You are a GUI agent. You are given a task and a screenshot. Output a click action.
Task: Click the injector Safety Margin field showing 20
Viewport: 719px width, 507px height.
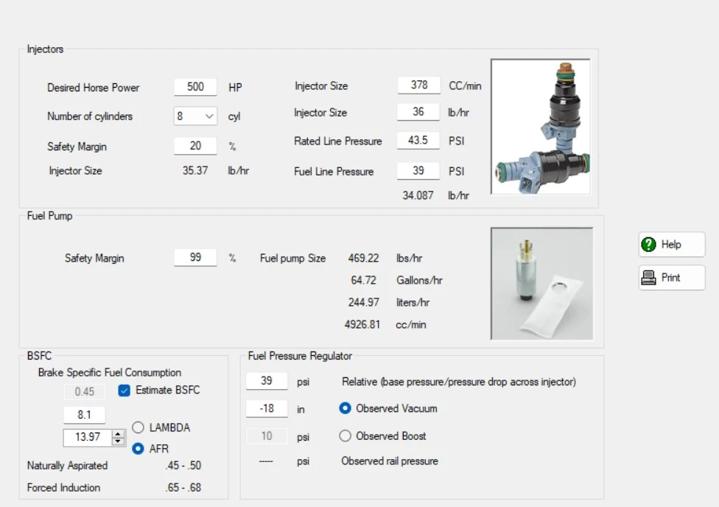pyautogui.click(x=195, y=146)
